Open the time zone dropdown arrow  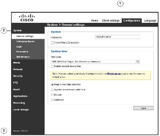pyautogui.click(x=138, y=62)
